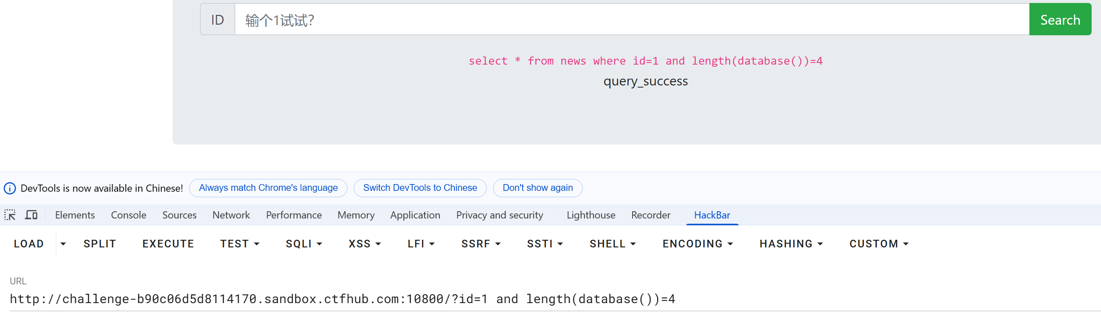Open the HASHING dropdown
The width and height of the screenshot is (1101, 315).
[x=791, y=244]
